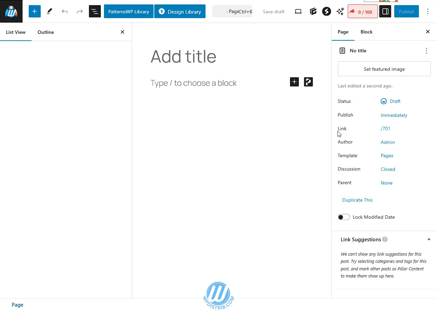This screenshot has height=311, width=437.
Task: Open the editor options three-dot menu
Action: (x=428, y=11)
